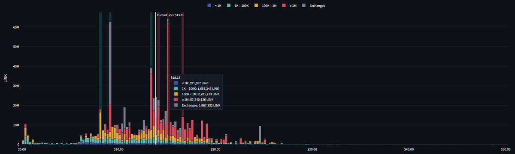Click the '30M' y-axis label

click(16, 86)
